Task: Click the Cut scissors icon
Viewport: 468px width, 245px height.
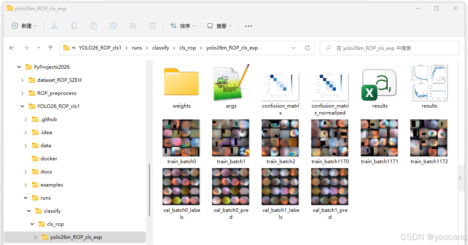Action: (54, 26)
